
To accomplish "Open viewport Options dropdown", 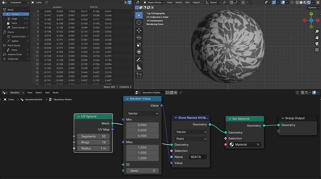I will (x=314, y=7).
